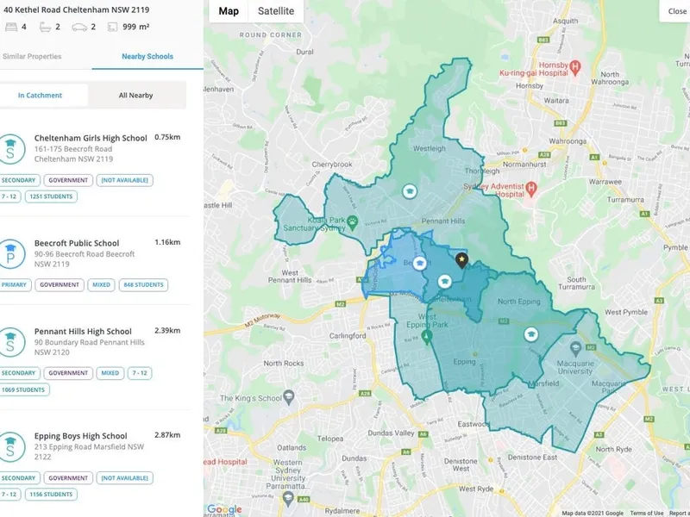Switch map to Satellite view
Image resolution: width=690 pixels, height=517 pixels.
(x=276, y=11)
